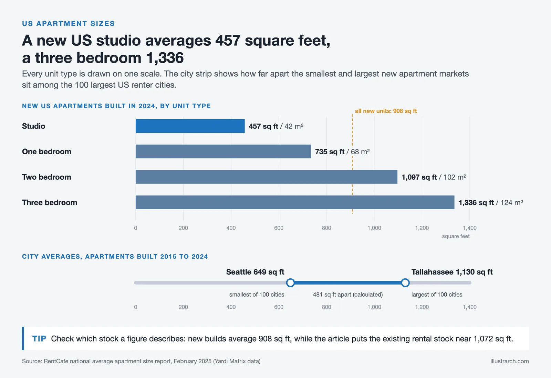Click the '735 sq ft / 68 m²' value
Viewport: 551px width, 378px height.
(x=342, y=152)
